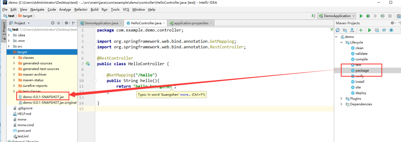The image size is (401, 142).
Task: Switch to application.properties tab
Action: click(x=191, y=23)
